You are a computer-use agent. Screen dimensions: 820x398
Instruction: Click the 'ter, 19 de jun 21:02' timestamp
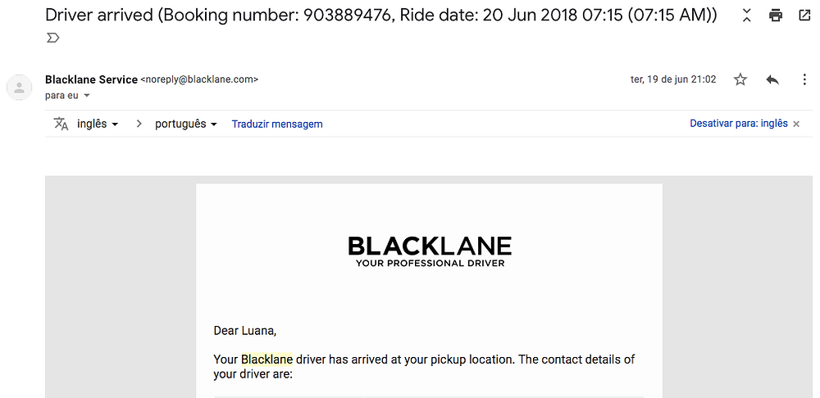coord(673,79)
